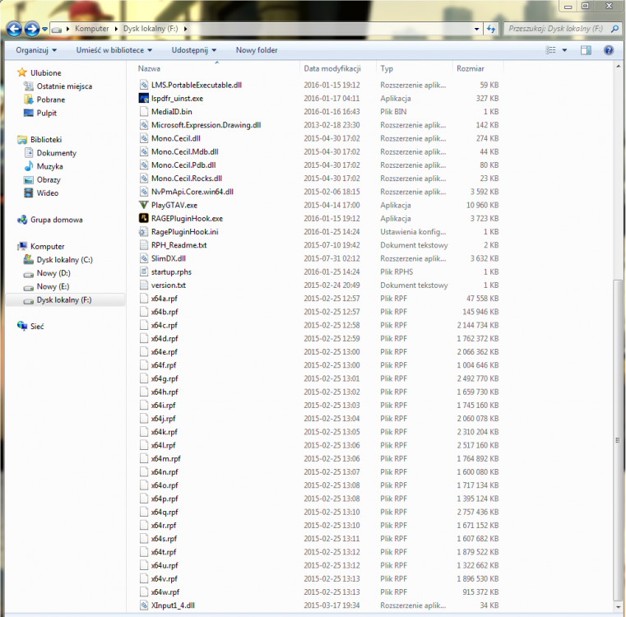Select Ulubione in the navigation pane

(x=45, y=72)
